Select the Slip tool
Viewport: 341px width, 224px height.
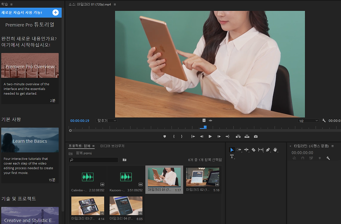click(x=261, y=150)
